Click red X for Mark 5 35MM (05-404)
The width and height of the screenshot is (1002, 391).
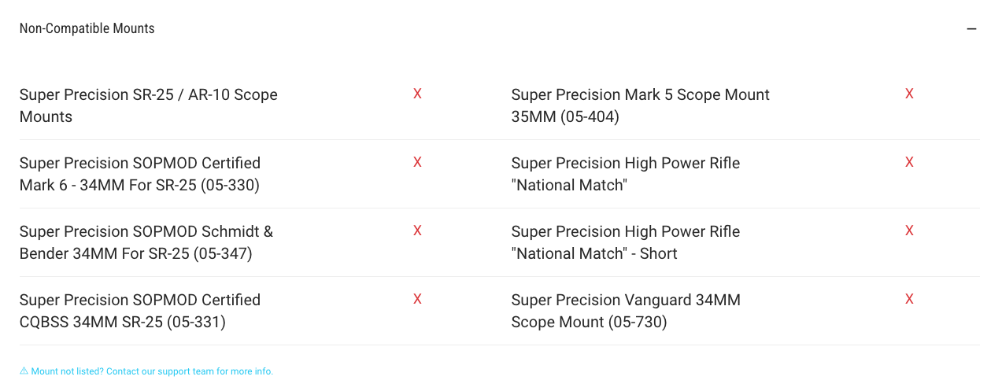point(909,94)
